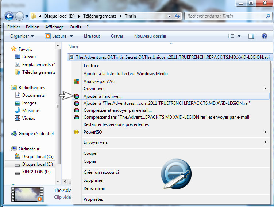This screenshot has height=207, width=274.
Task: Click horizontal scrollbar left arrow
Action: click(x=65, y=182)
